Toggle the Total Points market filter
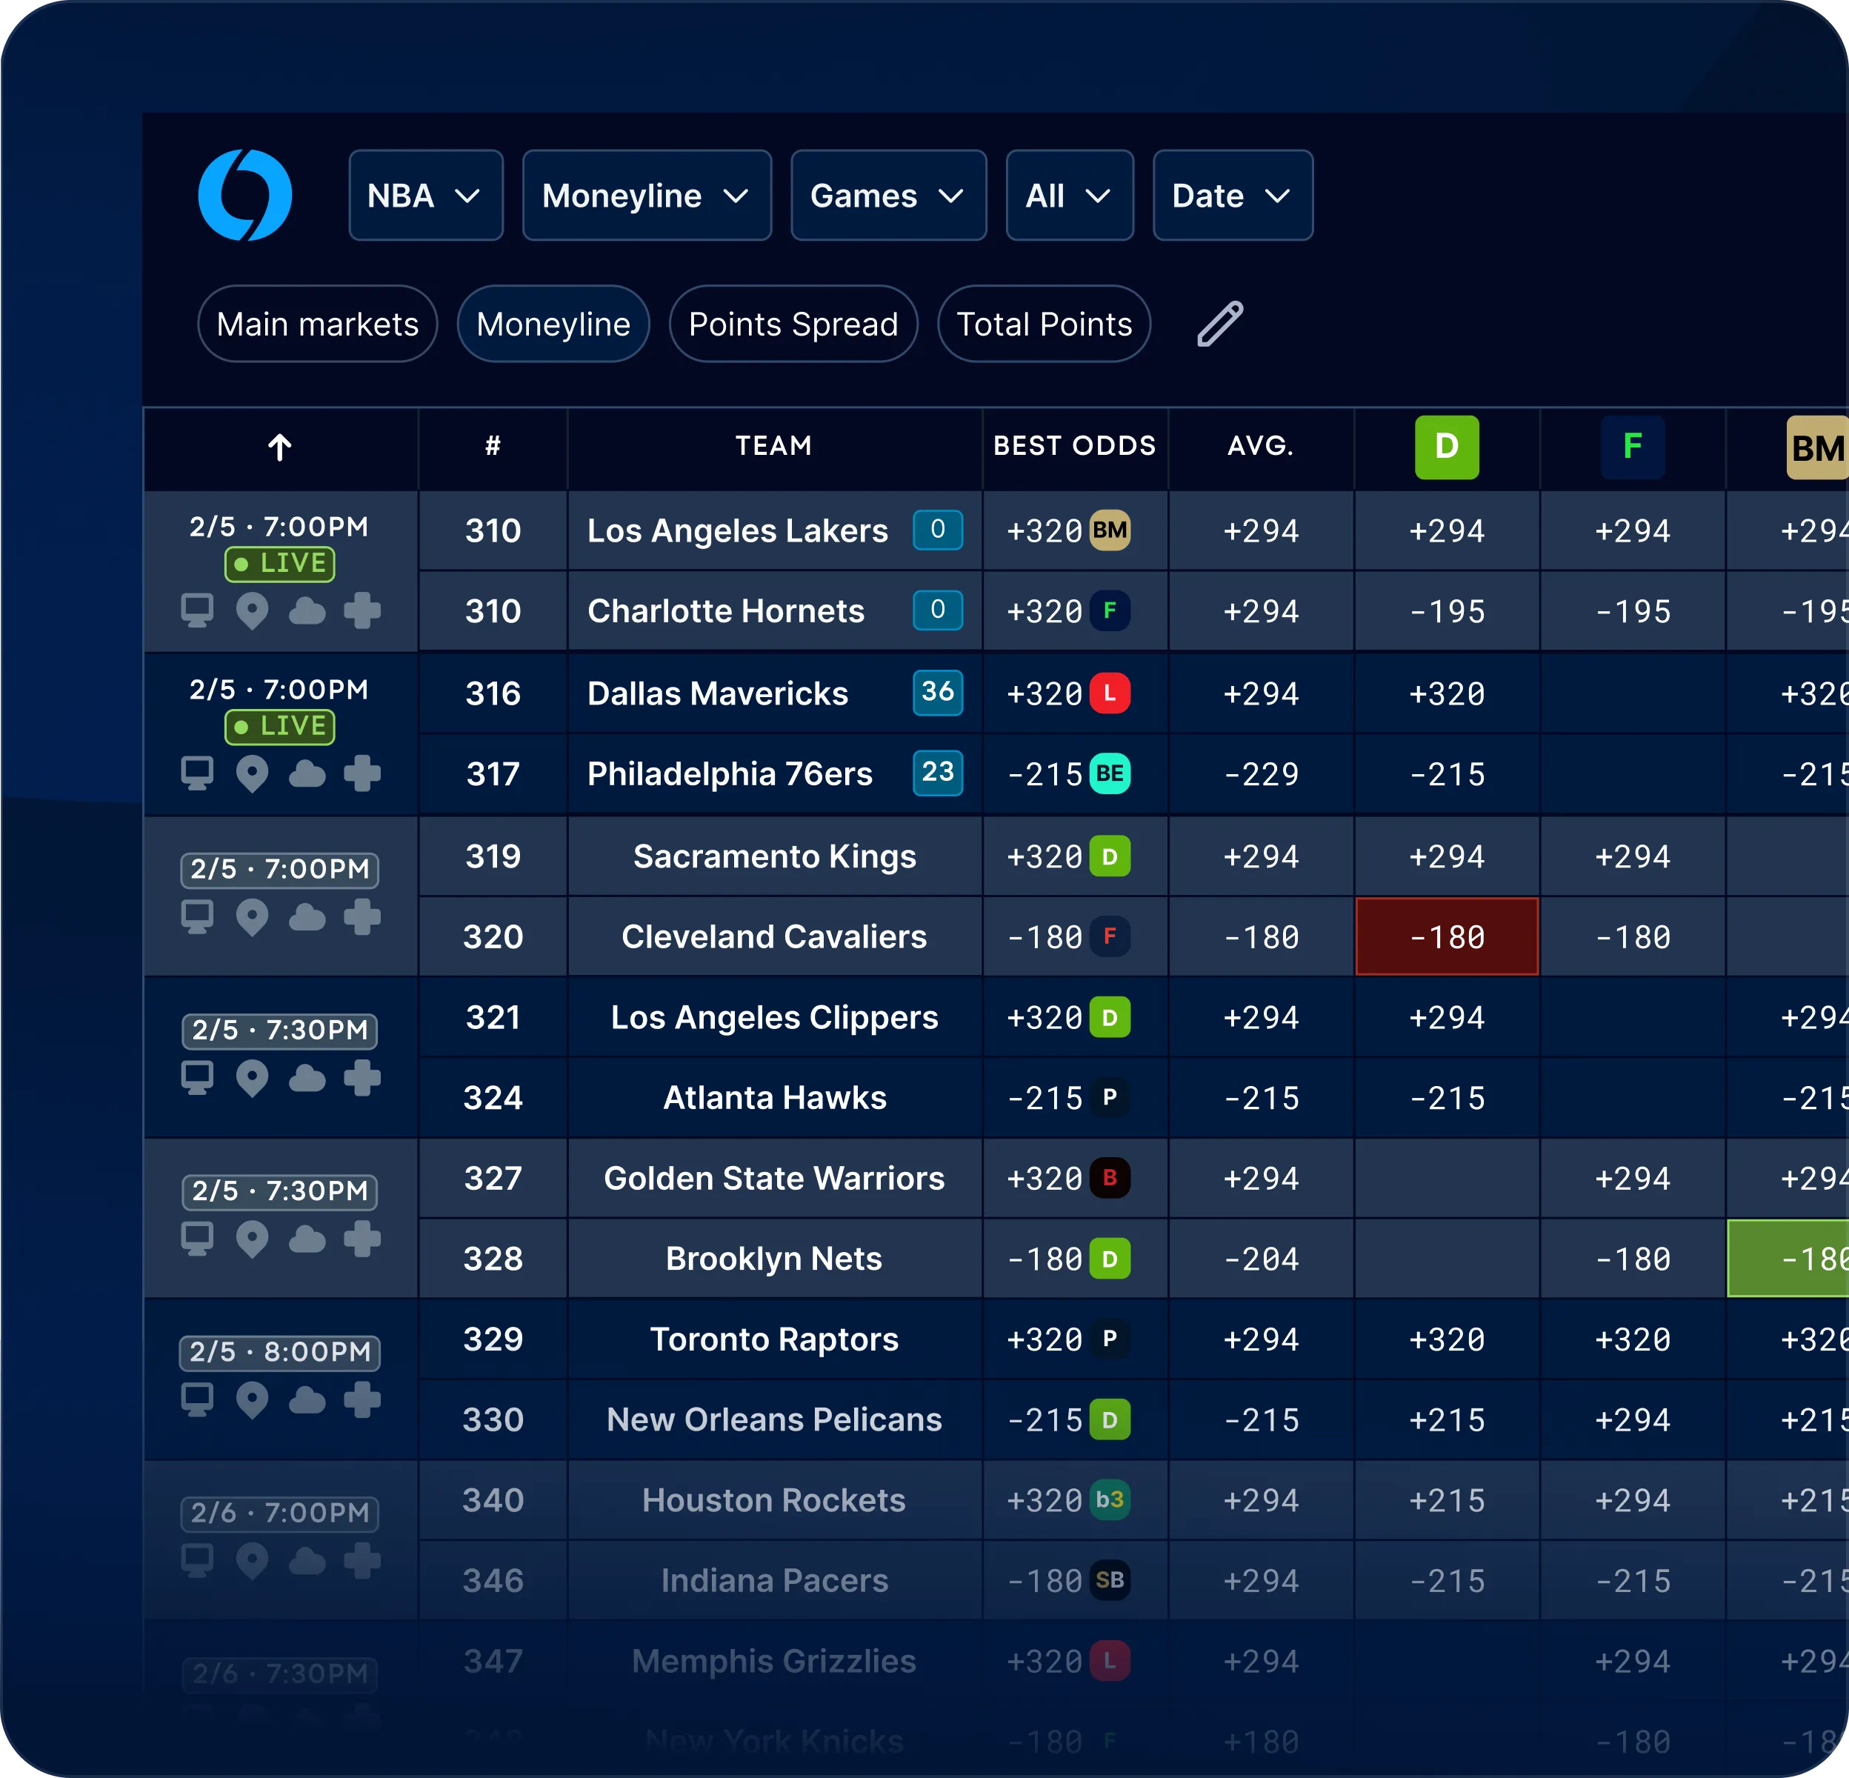 point(1043,324)
